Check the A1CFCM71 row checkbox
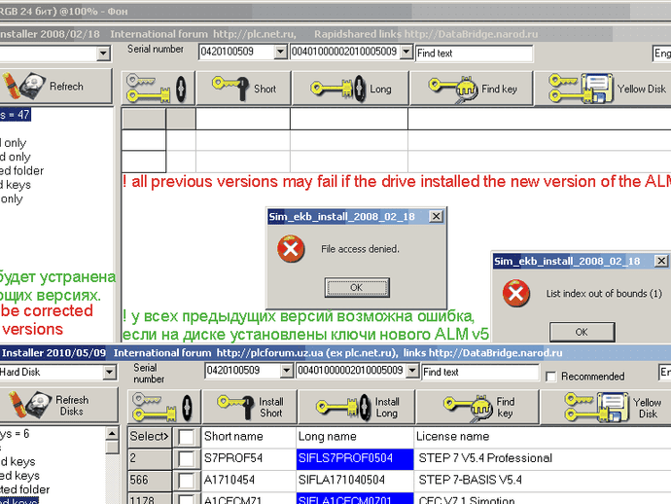Image resolution: width=671 pixels, height=504 pixels. [186, 499]
